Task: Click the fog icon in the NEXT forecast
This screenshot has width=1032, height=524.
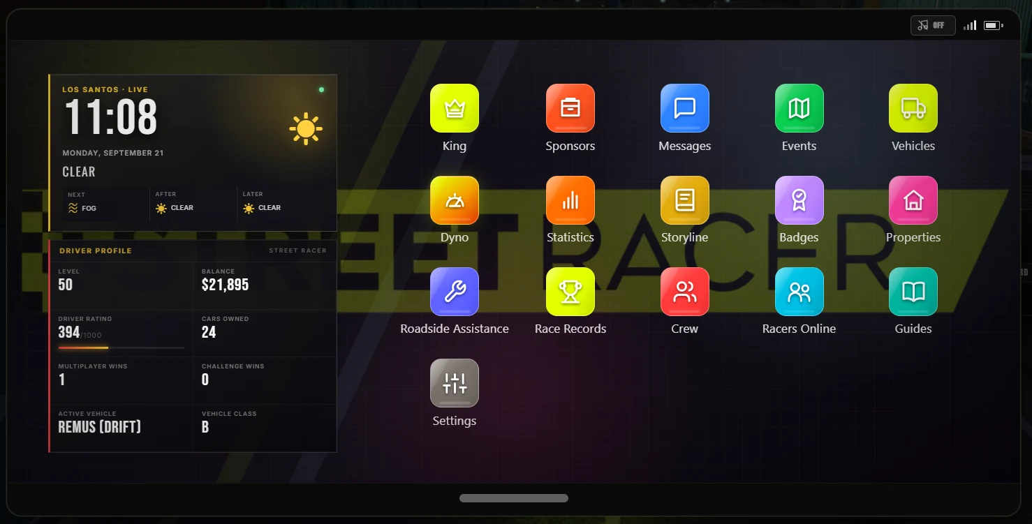Action: click(x=73, y=208)
